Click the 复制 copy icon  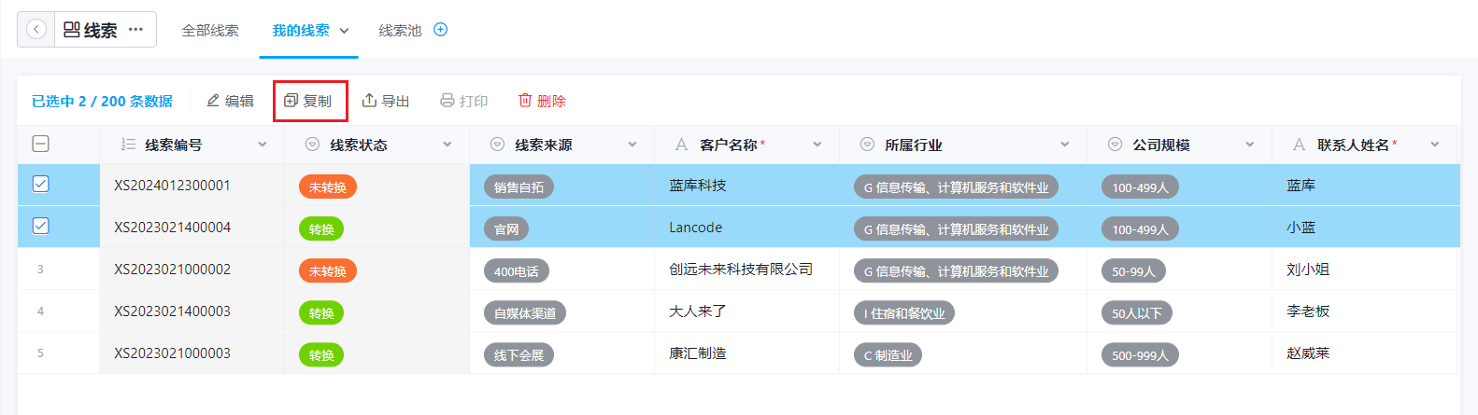[x=291, y=101]
